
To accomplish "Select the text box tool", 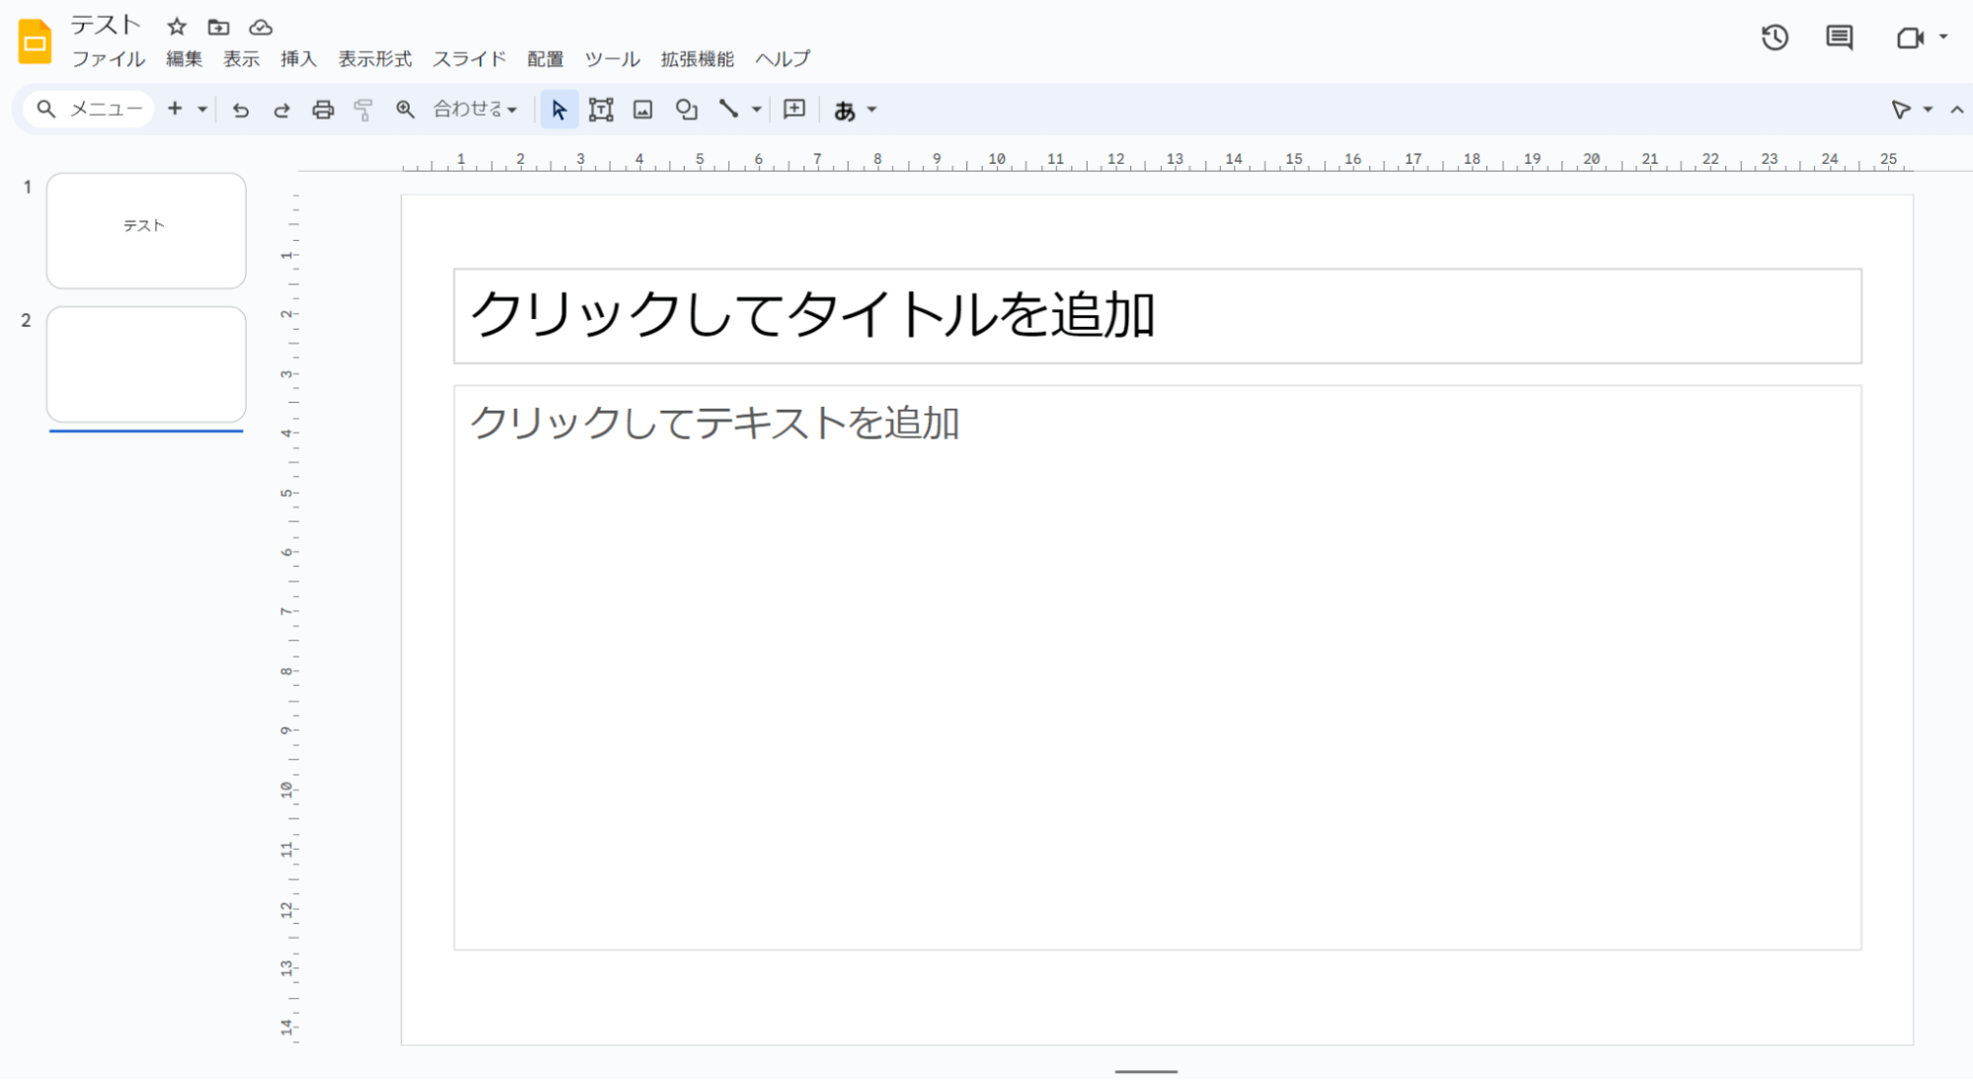I will (600, 110).
